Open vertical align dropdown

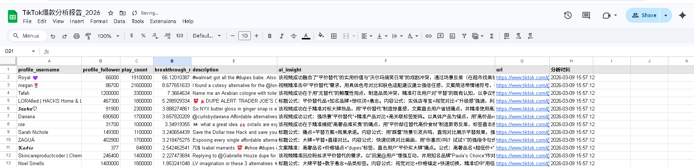coord(382,36)
